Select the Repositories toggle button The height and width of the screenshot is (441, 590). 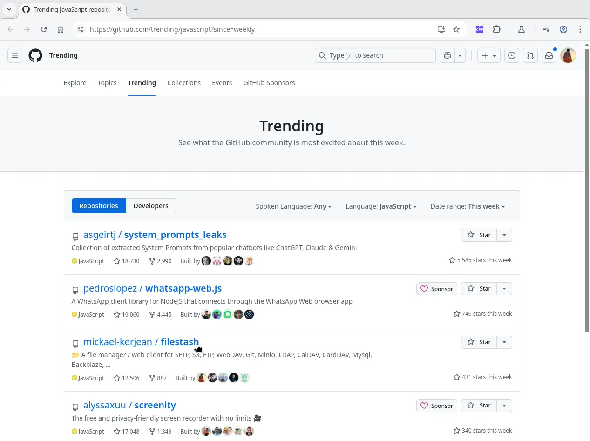click(99, 206)
